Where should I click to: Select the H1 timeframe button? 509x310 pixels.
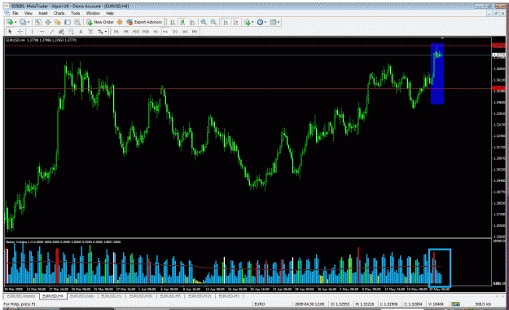click(x=156, y=32)
